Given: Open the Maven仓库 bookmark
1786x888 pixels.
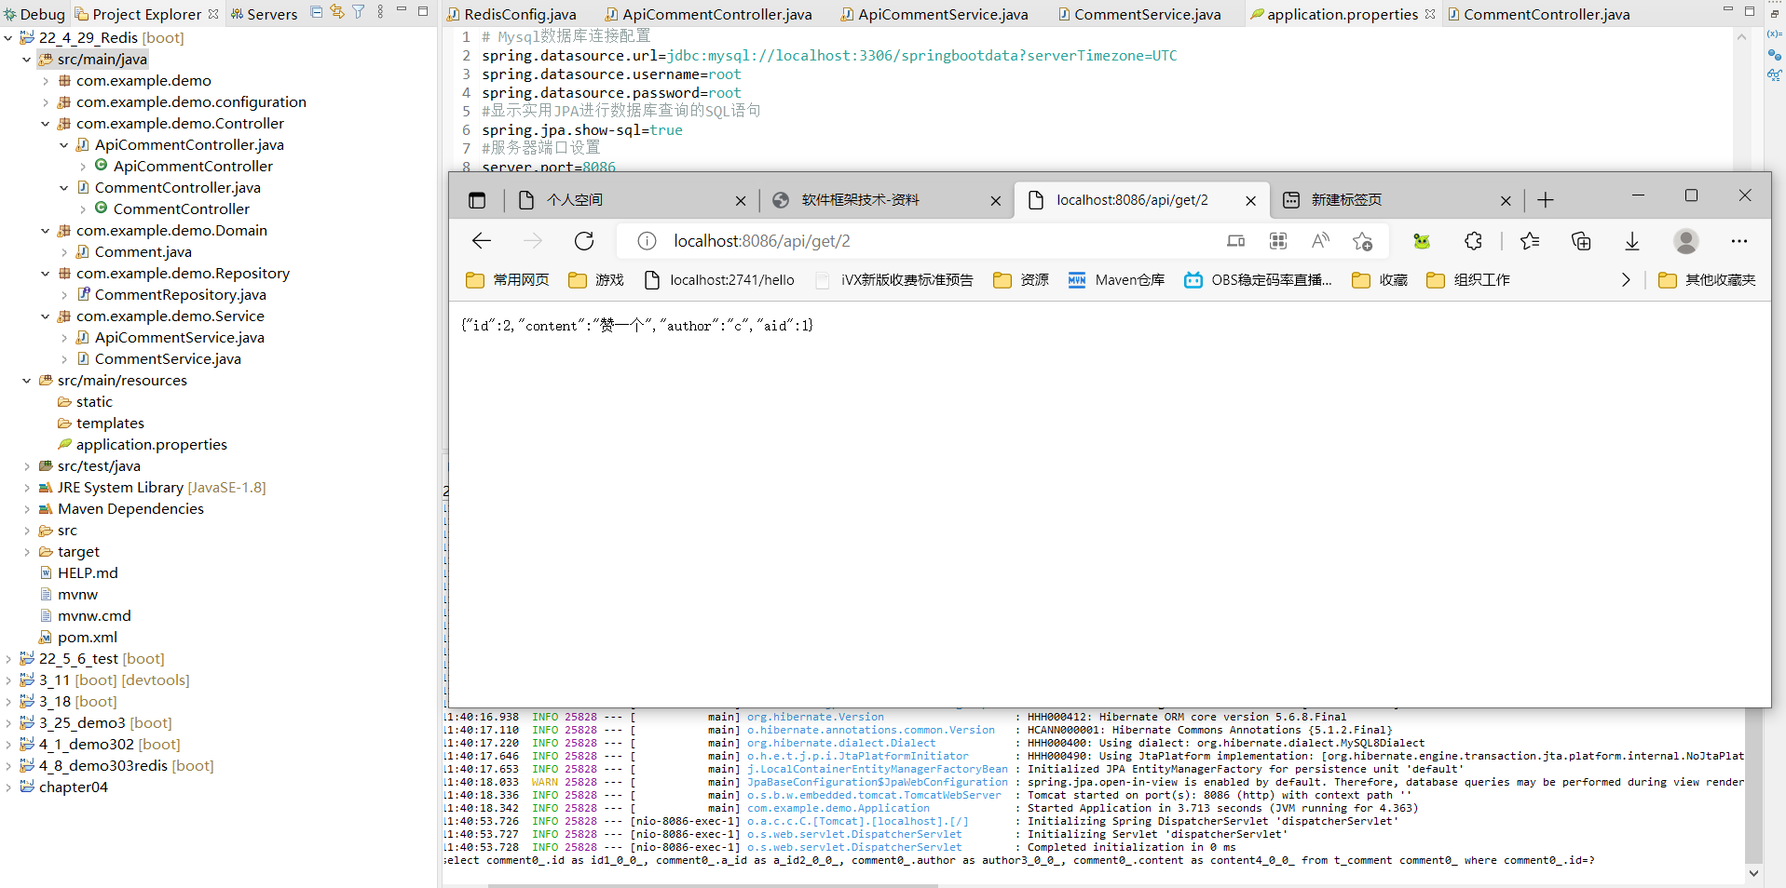Looking at the screenshot, I should coord(1116,280).
